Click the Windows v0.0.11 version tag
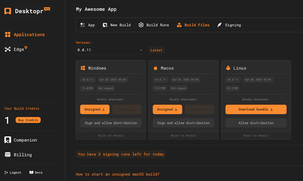Viewport: 303px width, 181px height. tap(87, 80)
